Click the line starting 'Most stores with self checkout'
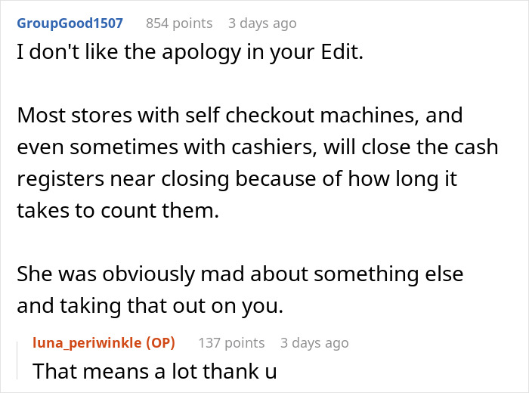Viewport: 529px width, 393px height. (x=239, y=117)
